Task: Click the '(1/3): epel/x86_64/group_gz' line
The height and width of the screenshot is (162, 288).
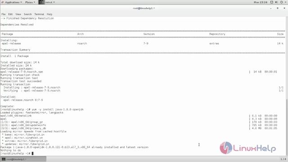Action: 22,122
